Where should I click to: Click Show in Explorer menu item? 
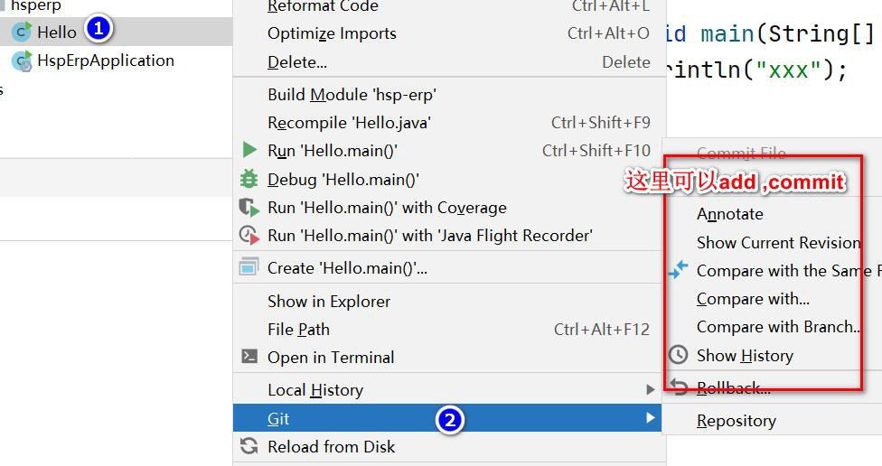(x=329, y=302)
